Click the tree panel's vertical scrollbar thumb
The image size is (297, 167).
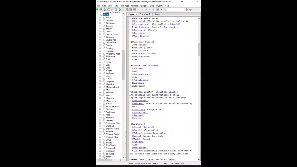tap(124, 64)
